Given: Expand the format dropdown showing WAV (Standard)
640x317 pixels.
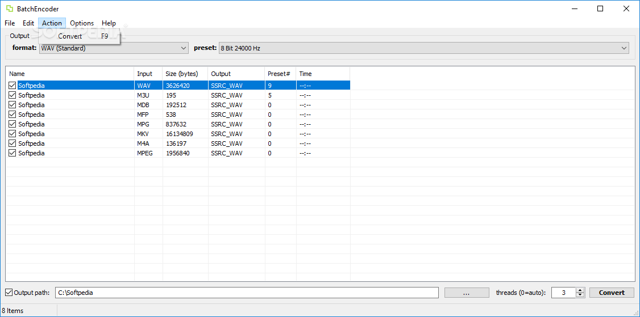Looking at the screenshot, I should tap(114, 48).
